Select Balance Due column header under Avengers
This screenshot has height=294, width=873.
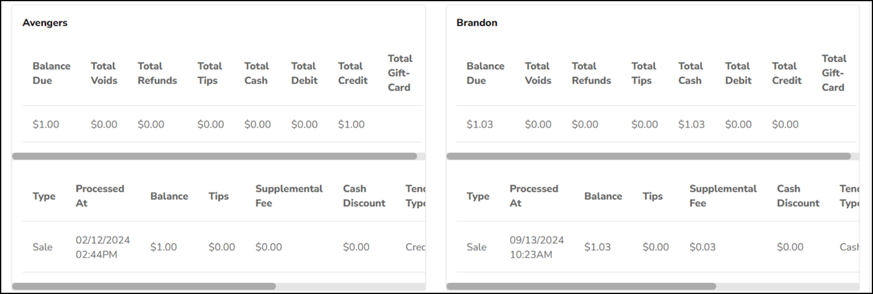pyautogui.click(x=51, y=73)
